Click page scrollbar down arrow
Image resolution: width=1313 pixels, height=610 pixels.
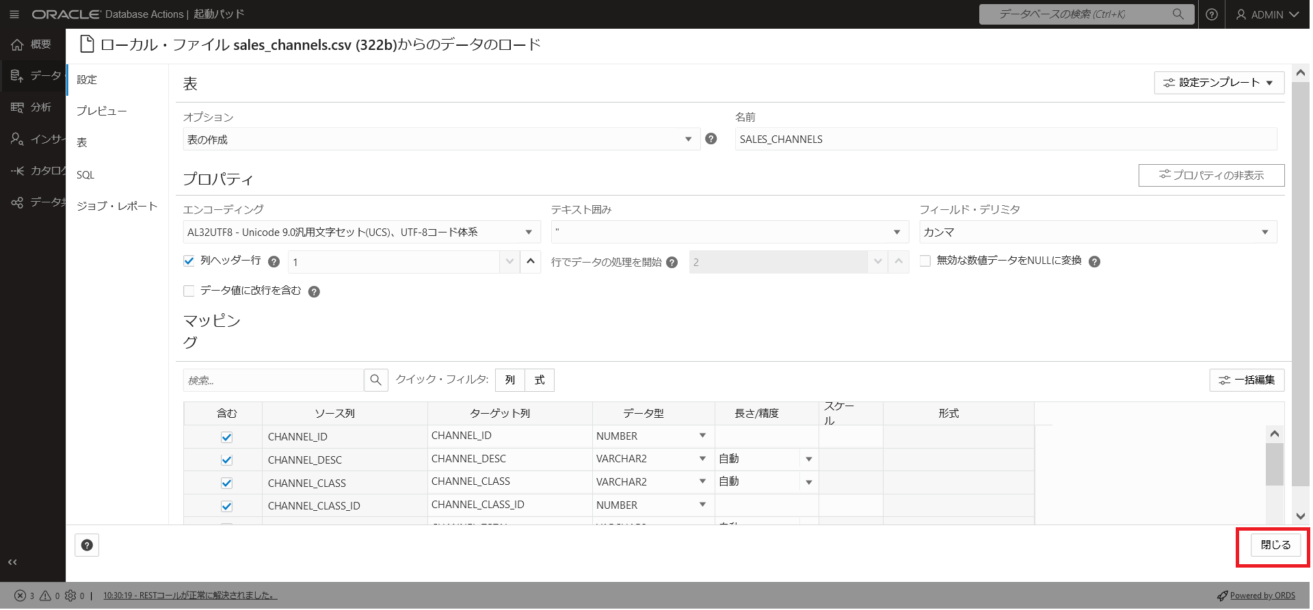1301,516
